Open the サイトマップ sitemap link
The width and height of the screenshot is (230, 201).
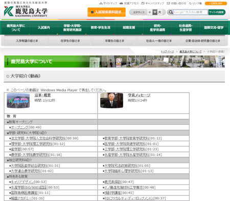pos(108,4)
